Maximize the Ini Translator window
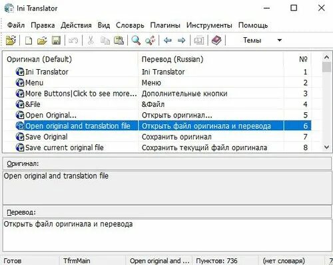Image resolution: width=333 pixels, height=265 pixels. (x=294, y=8)
